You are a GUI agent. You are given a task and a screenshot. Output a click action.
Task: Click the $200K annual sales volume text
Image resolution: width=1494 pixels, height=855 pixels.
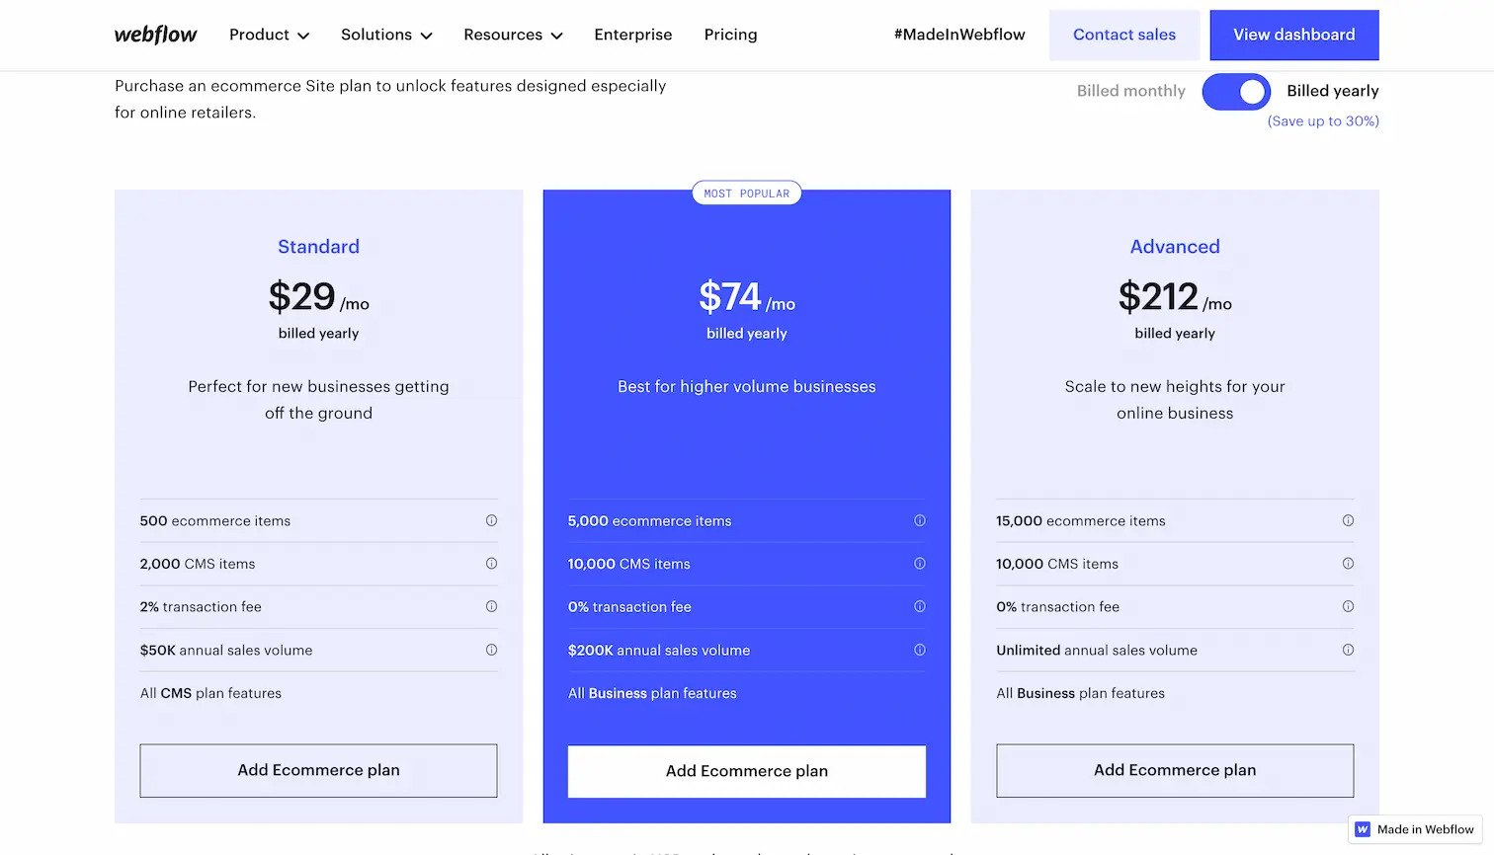pos(659,651)
